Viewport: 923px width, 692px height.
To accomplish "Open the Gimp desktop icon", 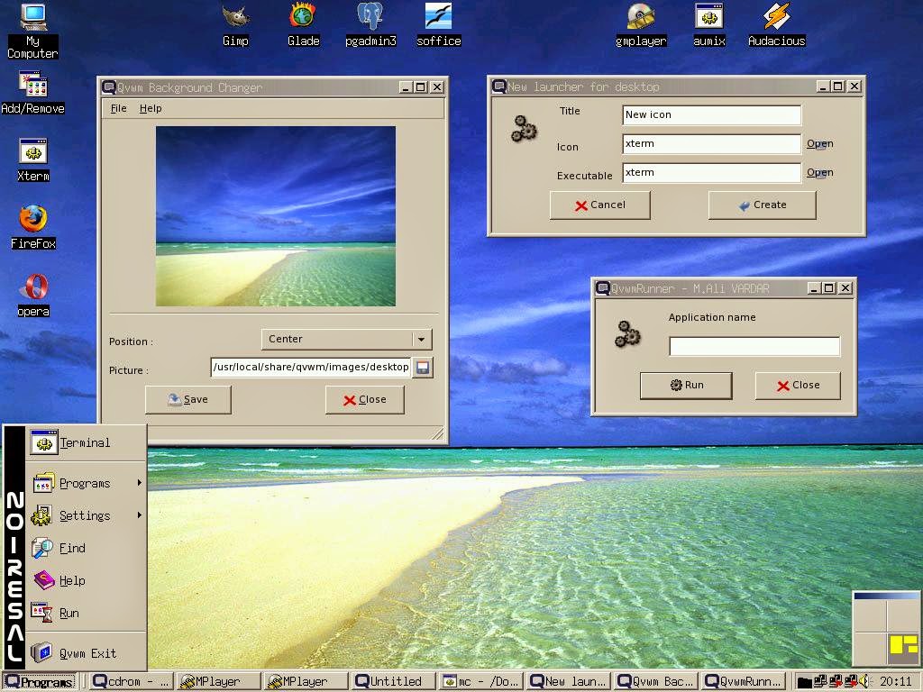I will [235, 17].
